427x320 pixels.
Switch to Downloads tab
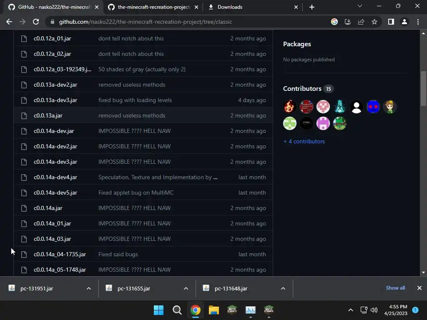coord(253,7)
